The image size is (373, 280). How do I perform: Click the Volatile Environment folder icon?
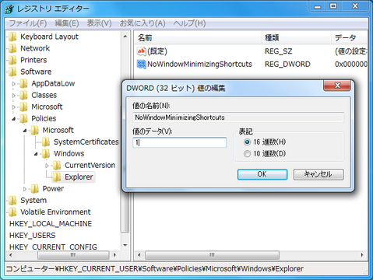(12, 212)
